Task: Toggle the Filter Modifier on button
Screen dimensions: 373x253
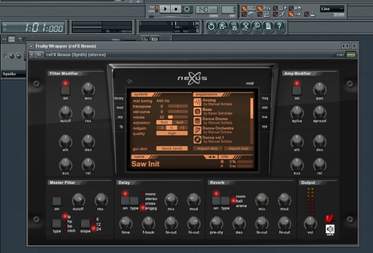Action: coord(65,90)
